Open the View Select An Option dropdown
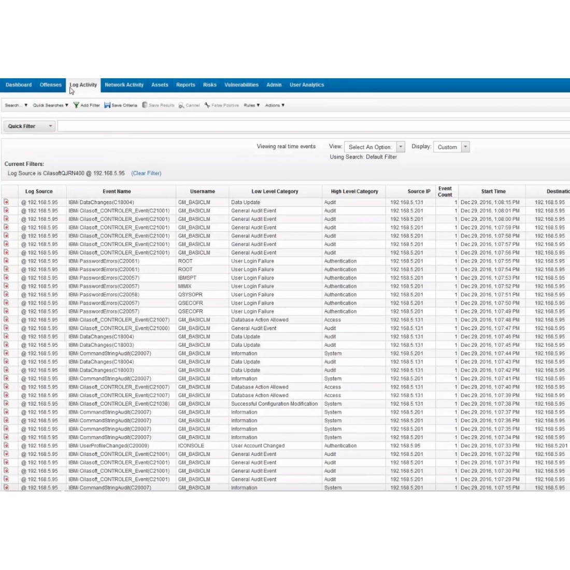 point(400,147)
